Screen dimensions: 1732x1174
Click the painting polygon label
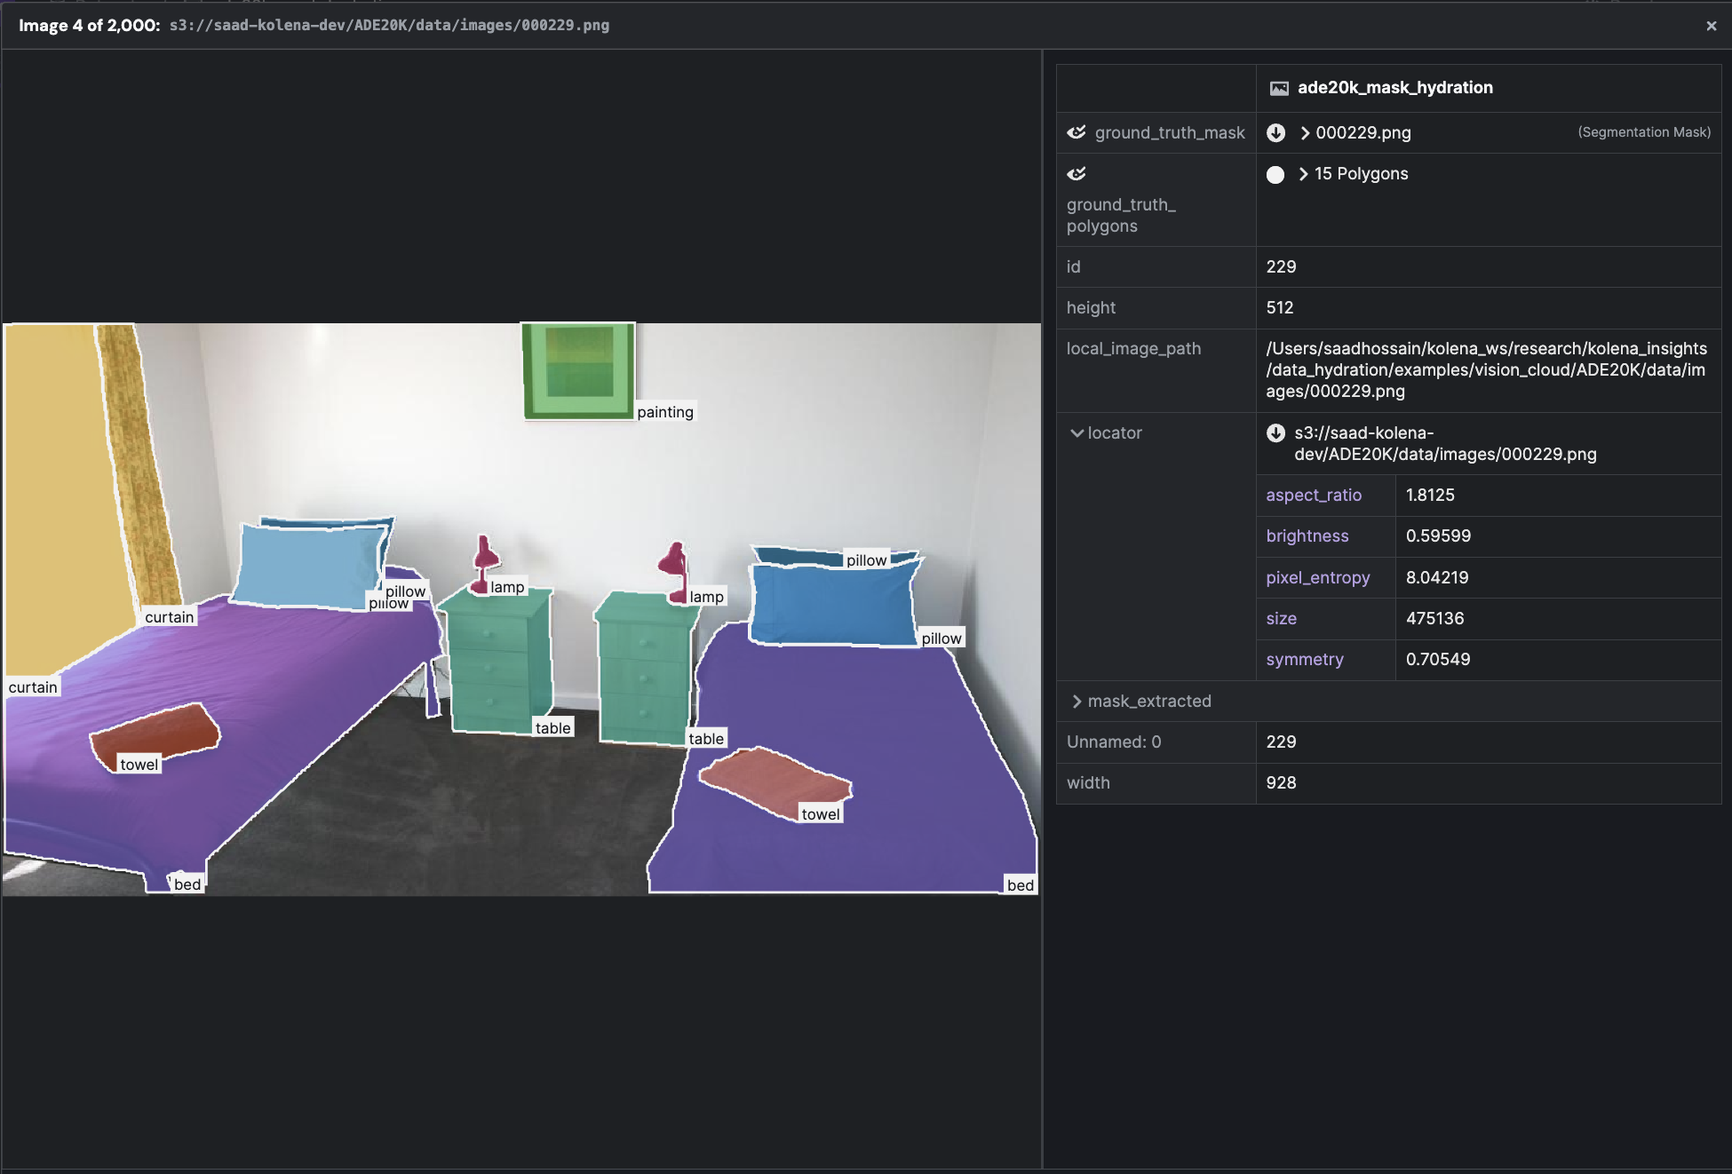click(x=664, y=412)
